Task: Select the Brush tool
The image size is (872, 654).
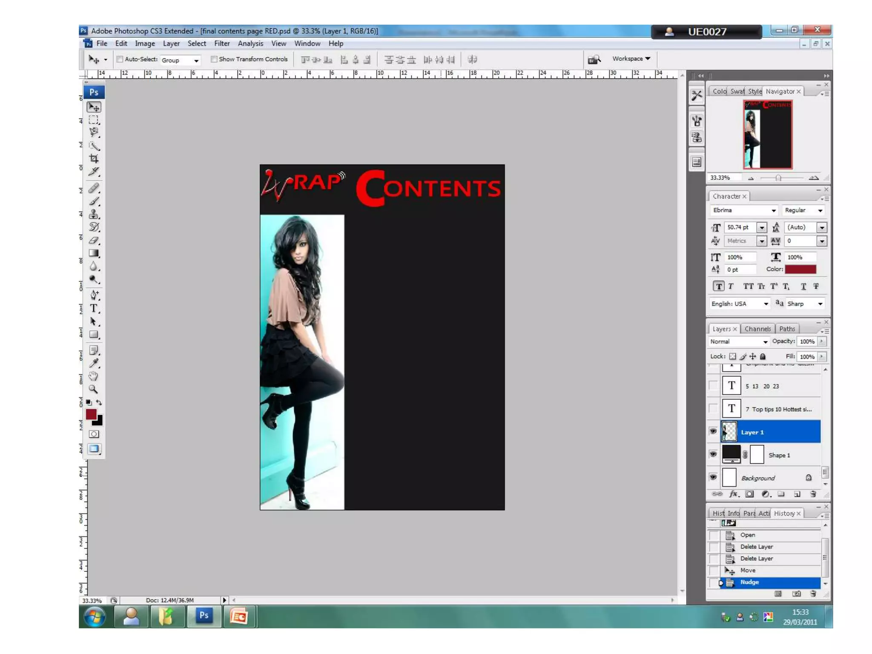Action: pos(94,201)
